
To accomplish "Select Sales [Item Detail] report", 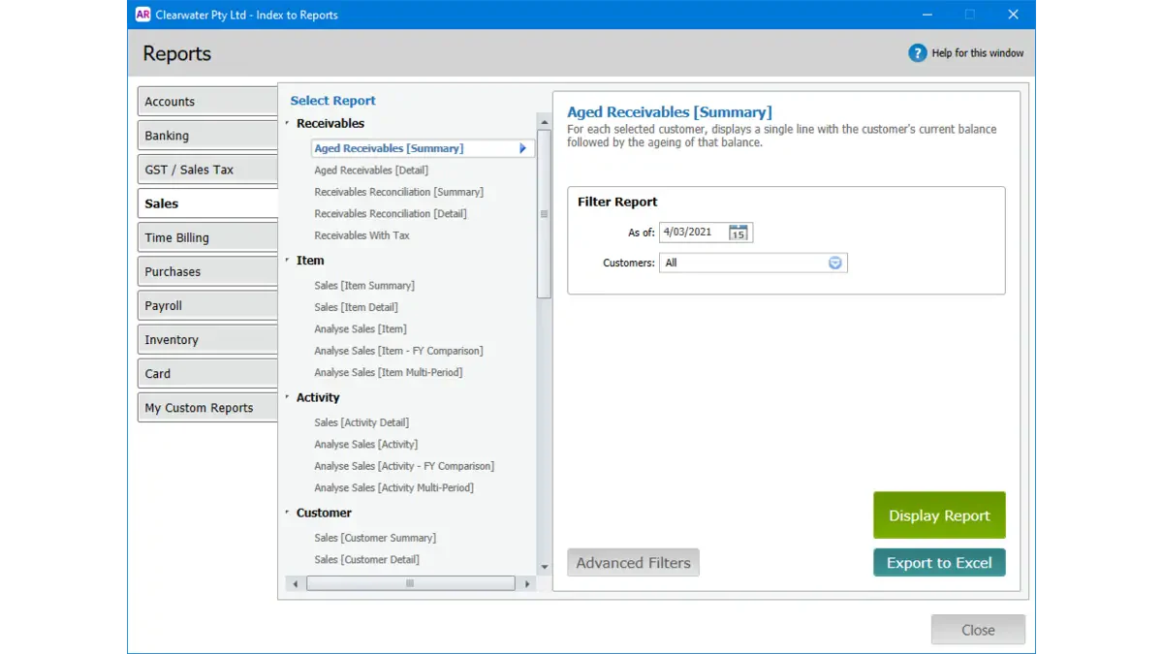I will pyautogui.click(x=356, y=307).
